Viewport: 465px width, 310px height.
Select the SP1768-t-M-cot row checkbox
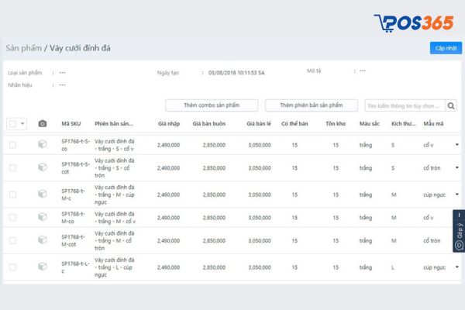click(x=12, y=243)
